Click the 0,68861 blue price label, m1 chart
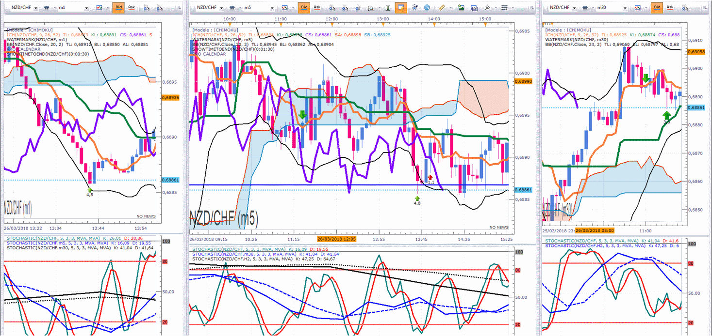 point(169,180)
